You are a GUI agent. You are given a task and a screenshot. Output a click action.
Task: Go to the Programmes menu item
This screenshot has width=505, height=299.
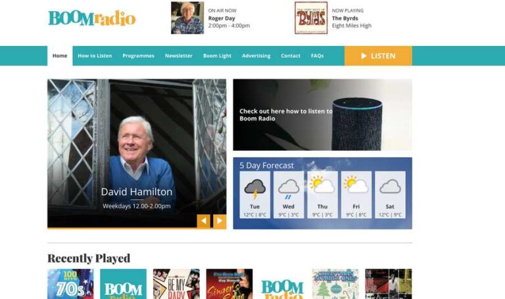pyautogui.click(x=139, y=56)
